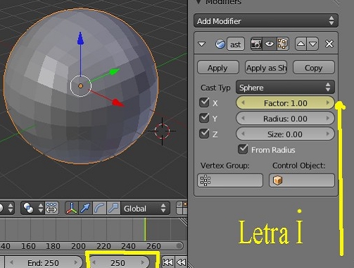
Task: Enable scale manipulator icon
Action: 113,208
